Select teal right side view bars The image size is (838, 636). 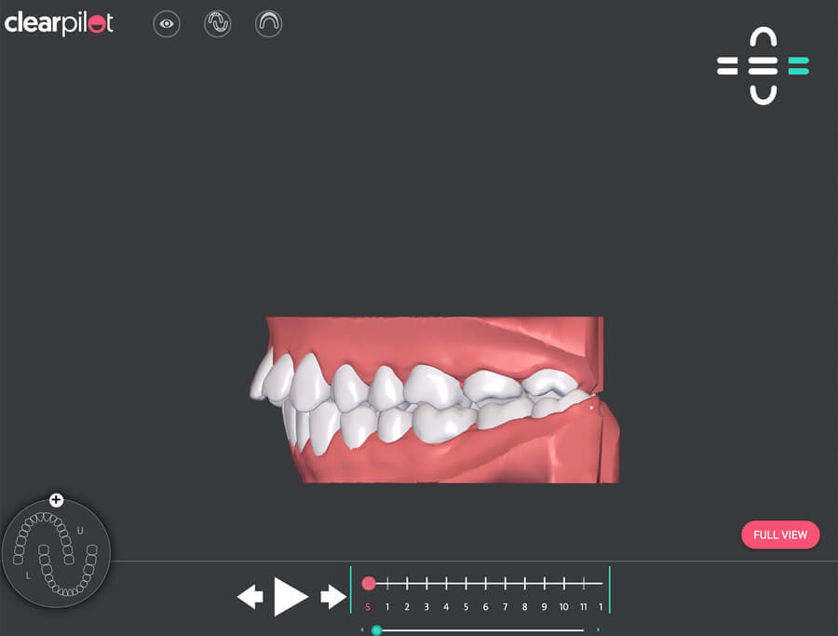(799, 66)
